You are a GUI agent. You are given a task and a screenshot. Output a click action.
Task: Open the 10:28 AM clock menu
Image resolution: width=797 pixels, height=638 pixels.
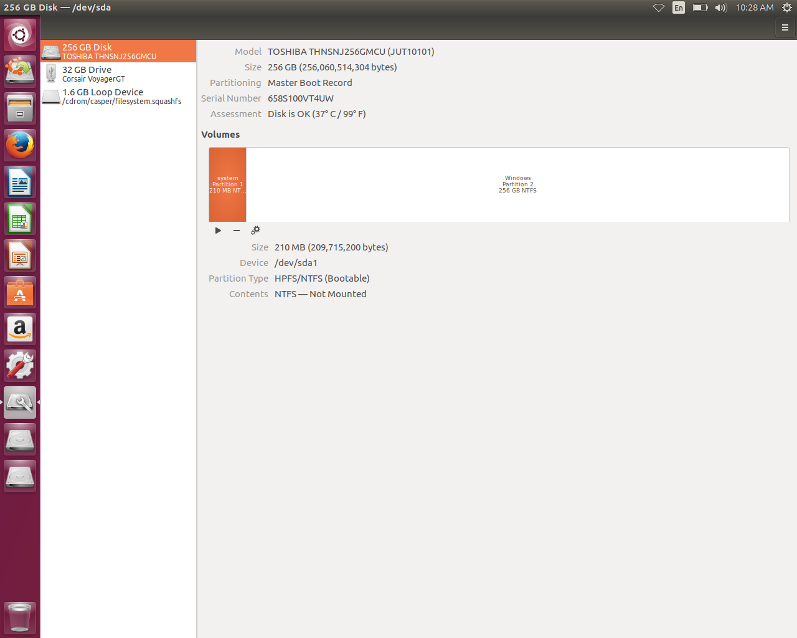coord(755,7)
